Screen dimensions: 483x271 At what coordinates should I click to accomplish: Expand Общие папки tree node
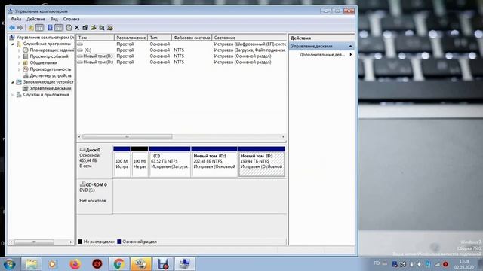coord(20,63)
